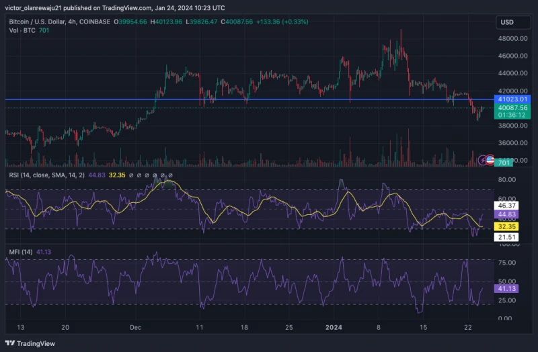
Task: Open the USD currency selector
Action: tap(507, 22)
